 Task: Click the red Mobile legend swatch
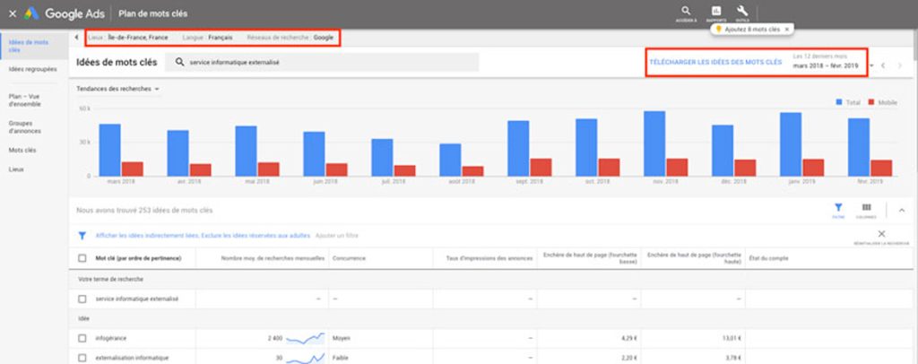pyautogui.click(x=870, y=102)
